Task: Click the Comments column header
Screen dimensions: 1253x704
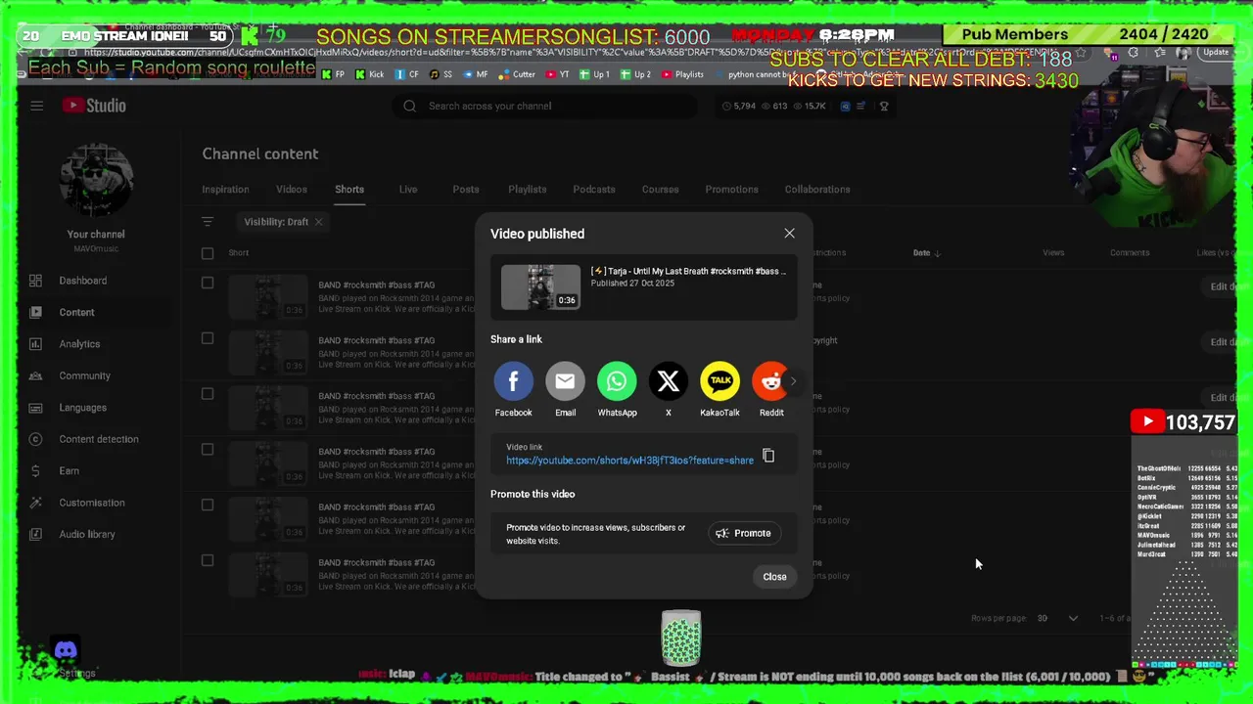Action: pos(1130,253)
